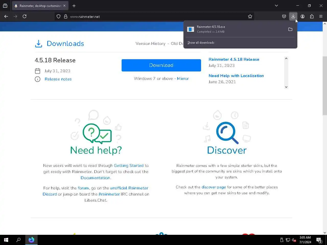Click the Discover magnifying glass illustration
The width and height of the screenshot is (327, 245).
pos(227,133)
